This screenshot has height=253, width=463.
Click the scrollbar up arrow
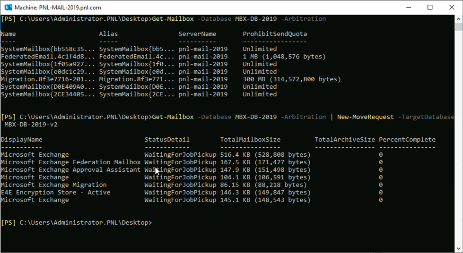459,19
